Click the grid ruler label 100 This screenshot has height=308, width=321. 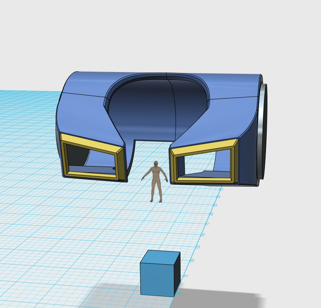192,261
